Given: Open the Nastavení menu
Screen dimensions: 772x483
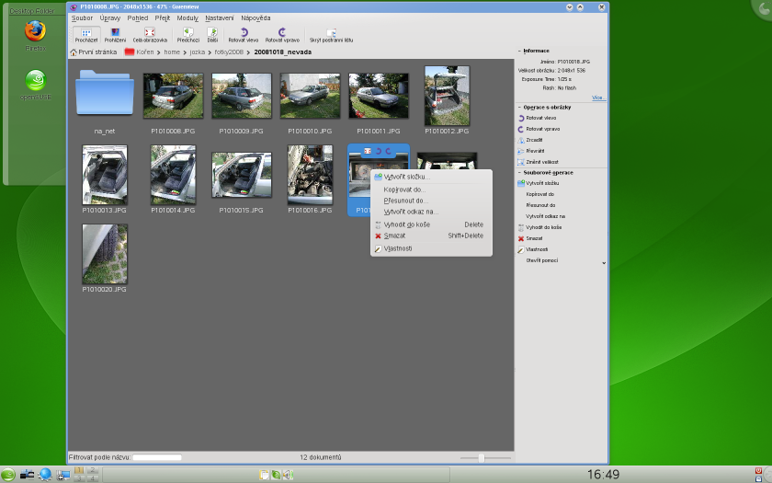Looking at the screenshot, I should (219, 17).
